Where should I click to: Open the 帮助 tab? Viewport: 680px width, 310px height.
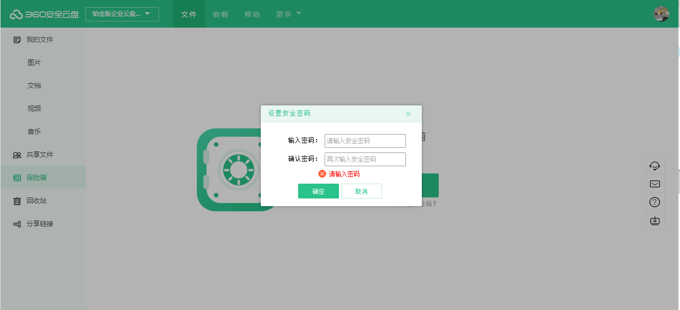pyautogui.click(x=252, y=14)
